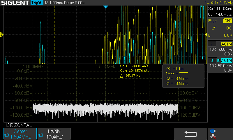Click the Curr 14.0Mpts memory depth

click(220, 14)
